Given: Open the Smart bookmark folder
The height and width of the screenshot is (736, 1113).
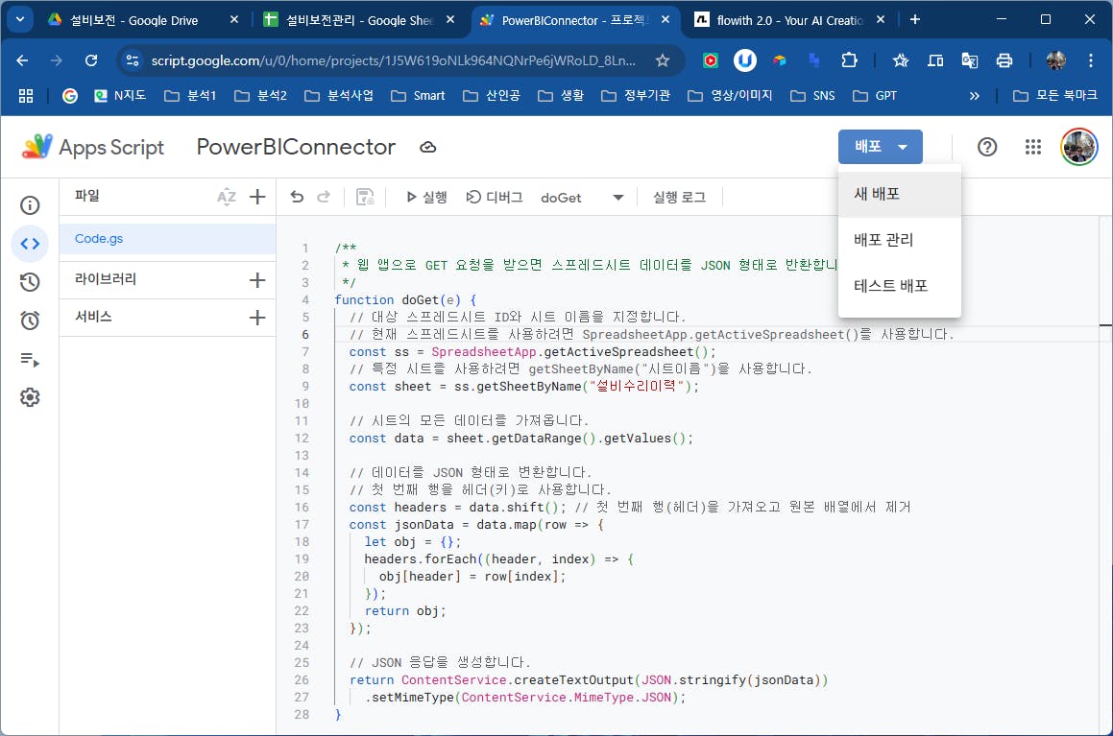Looking at the screenshot, I should 418,96.
